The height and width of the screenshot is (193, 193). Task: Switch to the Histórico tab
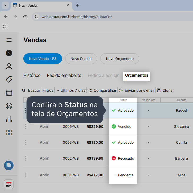pos(32,75)
